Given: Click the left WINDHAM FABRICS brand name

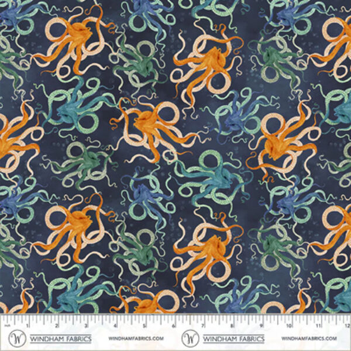Looking at the screenshot, I should coord(61,339).
